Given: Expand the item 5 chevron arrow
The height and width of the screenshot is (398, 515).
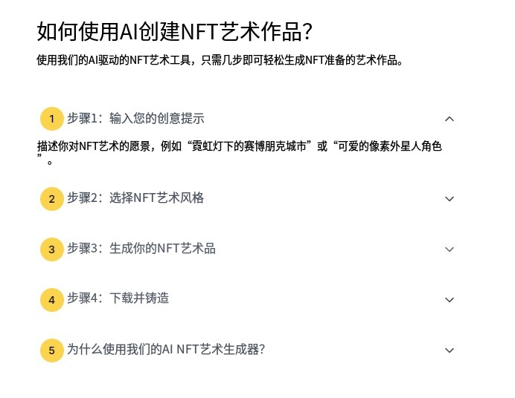Looking at the screenshot, I should 449,350.
